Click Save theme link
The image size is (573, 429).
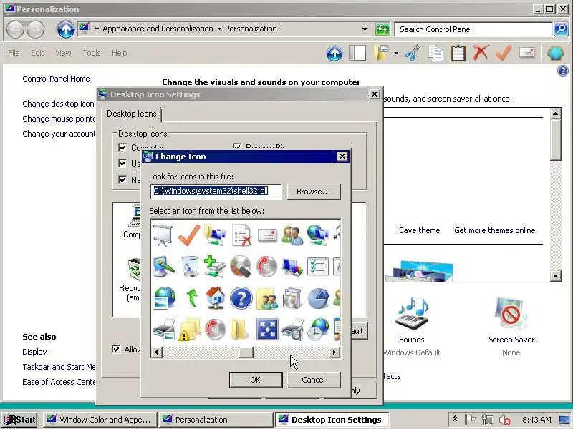pyautogui.click(x=420, y=230)
